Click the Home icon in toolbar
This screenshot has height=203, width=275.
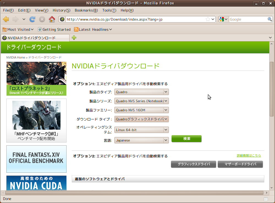coord(52,19)
